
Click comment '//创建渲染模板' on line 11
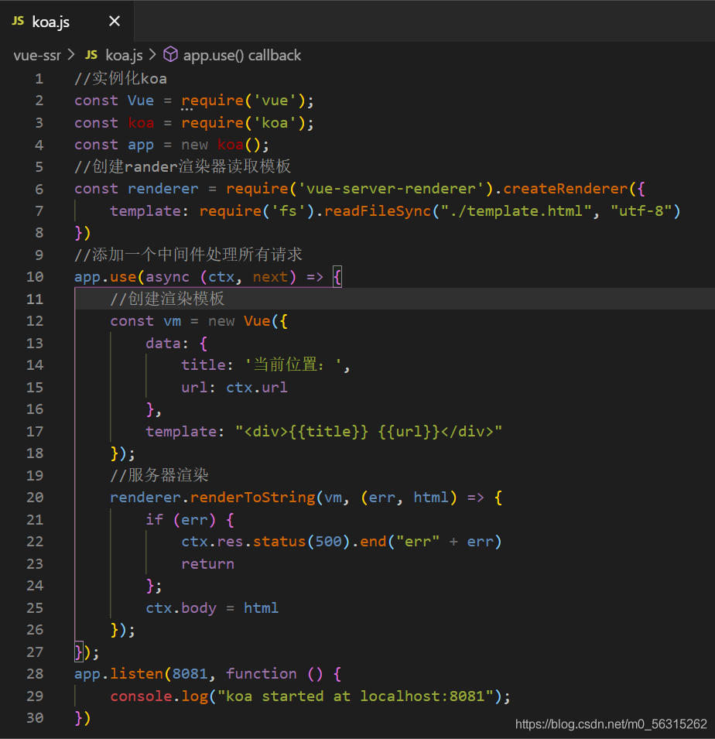(167, 299)
